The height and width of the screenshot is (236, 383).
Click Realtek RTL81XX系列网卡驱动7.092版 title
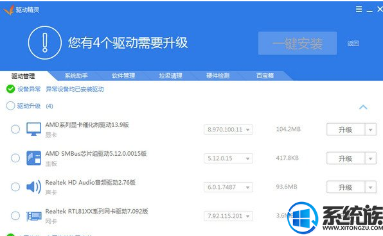pos(96,211)
